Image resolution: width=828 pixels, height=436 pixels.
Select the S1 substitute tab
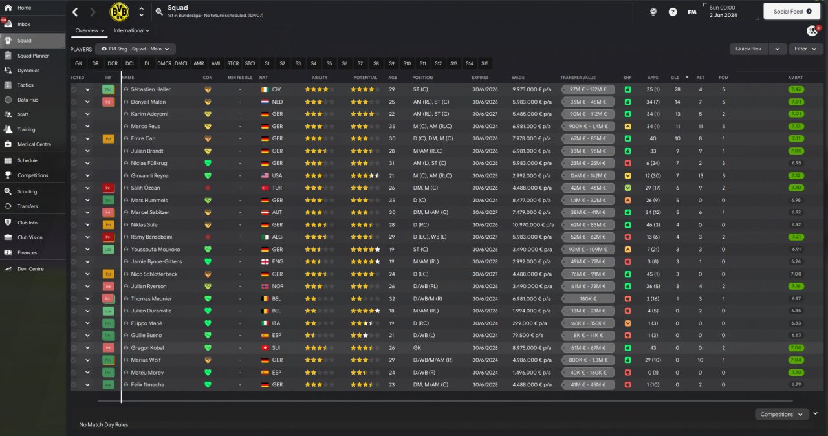267,63
